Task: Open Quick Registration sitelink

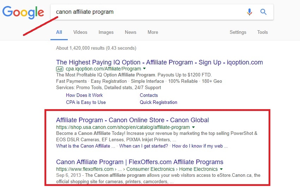Action: (x=158, y=102)
